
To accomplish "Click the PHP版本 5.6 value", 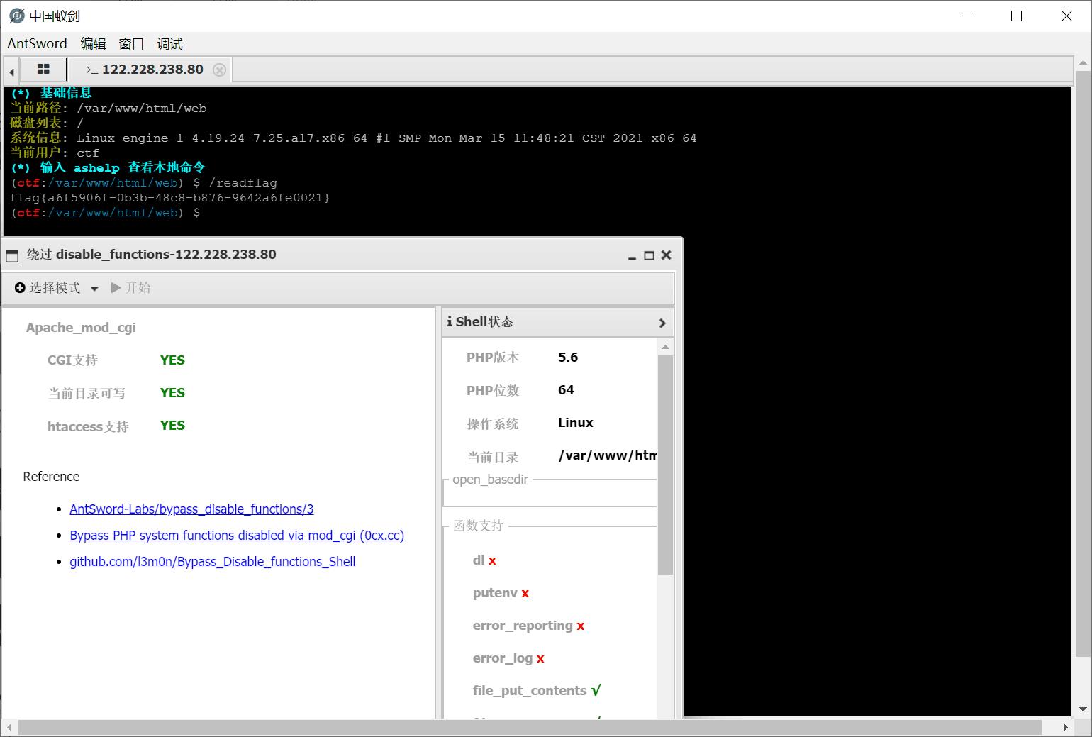I will coord(568,358).
